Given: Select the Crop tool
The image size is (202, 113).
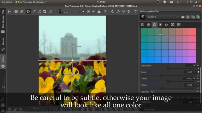Looking at the screenshot, I should coord(45,12).
